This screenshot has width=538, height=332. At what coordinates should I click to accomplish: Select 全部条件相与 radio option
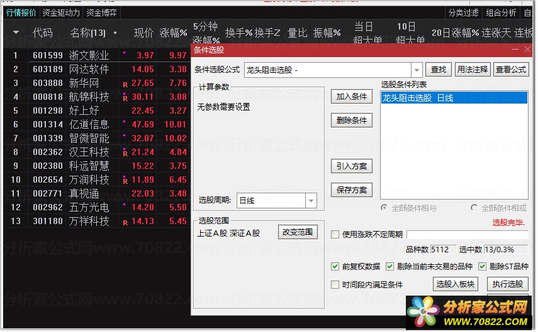pos(384,208)
